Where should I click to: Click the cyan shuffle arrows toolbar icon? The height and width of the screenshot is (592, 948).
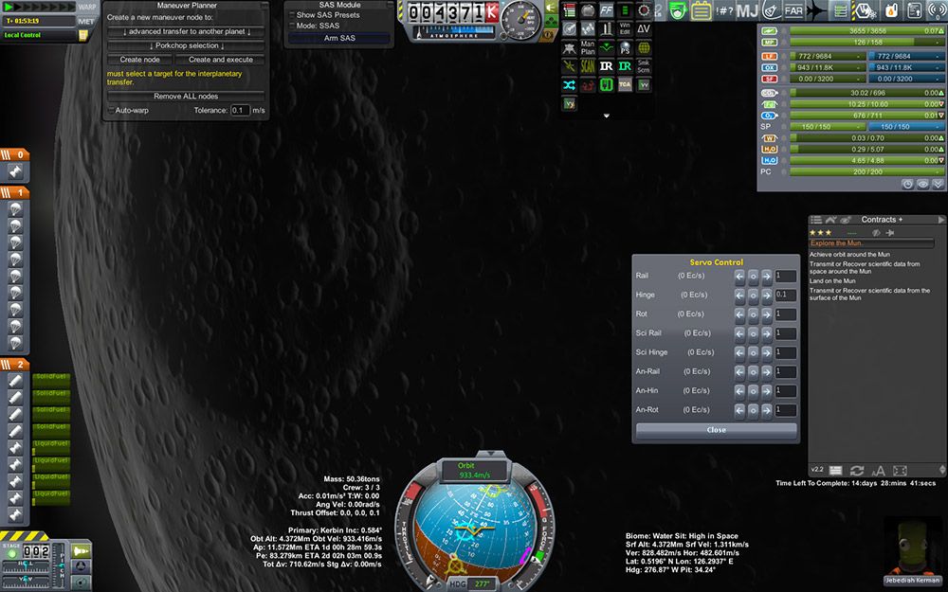coord(569,85)
